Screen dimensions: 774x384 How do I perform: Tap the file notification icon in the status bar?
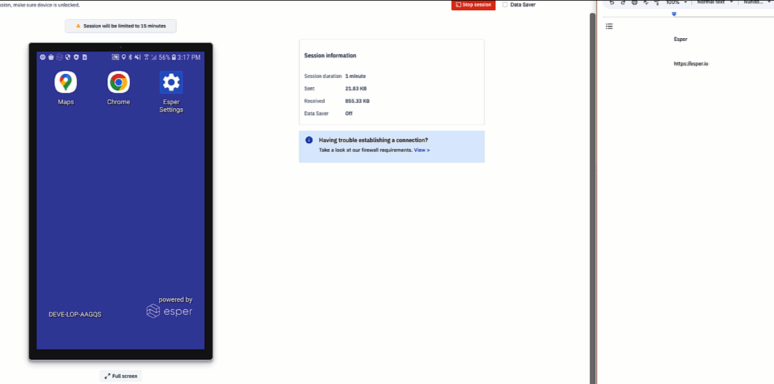pos(85,57)
